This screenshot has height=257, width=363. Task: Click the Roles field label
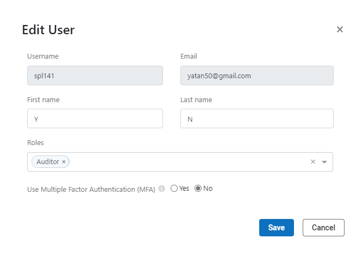pos(35,142)
